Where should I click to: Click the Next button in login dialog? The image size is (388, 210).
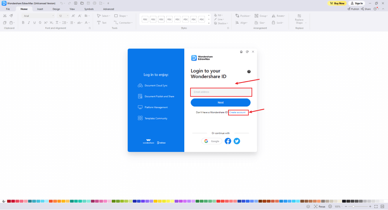[220, 103]
